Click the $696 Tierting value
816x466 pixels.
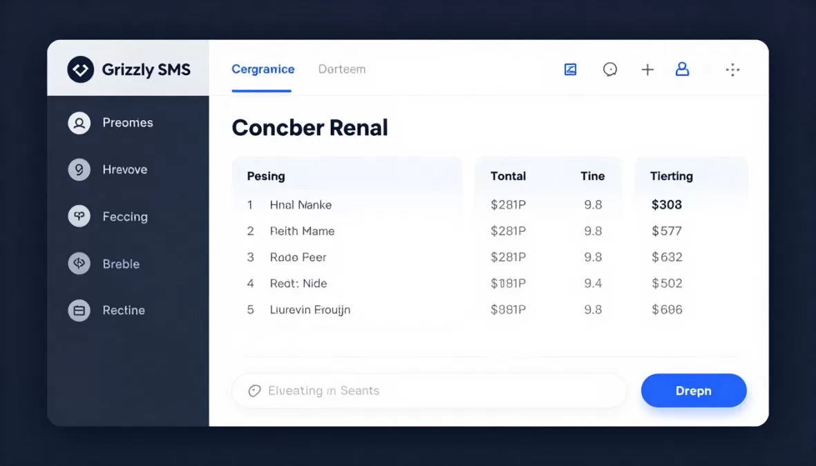(x=667, y=310)
